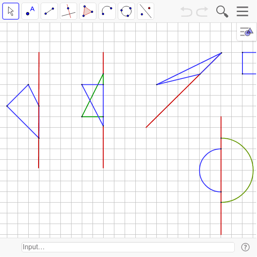This screenshot has width=257, height=257.
Task: Select the green semicircle arc
Action: (253, 170)
